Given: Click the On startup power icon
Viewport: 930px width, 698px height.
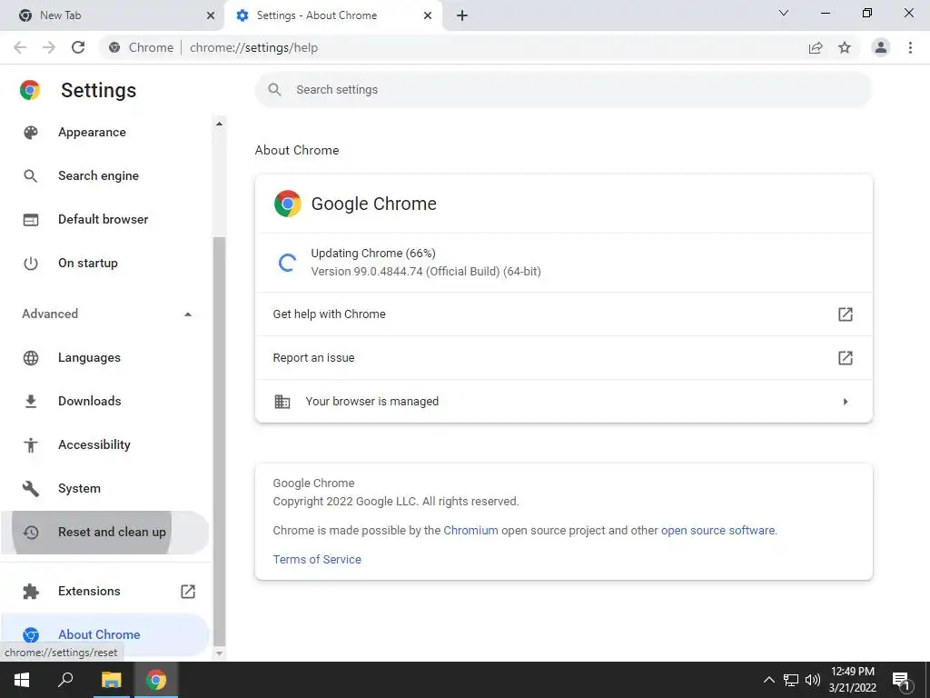Looking at the screenshot, I should click(30, 263).
